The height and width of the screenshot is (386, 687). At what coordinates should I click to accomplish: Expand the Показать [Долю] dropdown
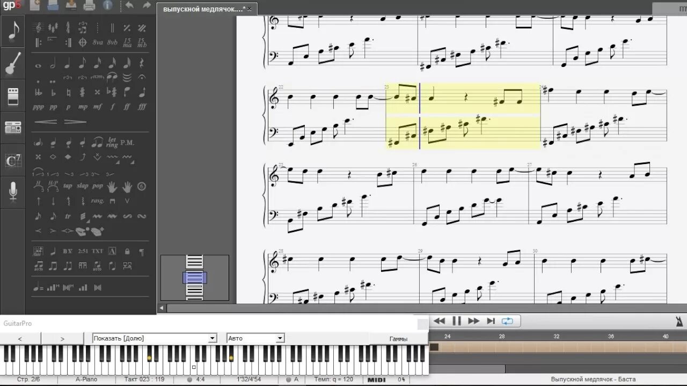[213, 338]
